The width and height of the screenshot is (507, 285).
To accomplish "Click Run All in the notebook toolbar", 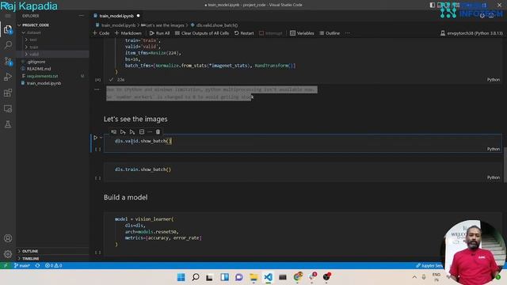I will pyautogui.click(x=160, y=33).
